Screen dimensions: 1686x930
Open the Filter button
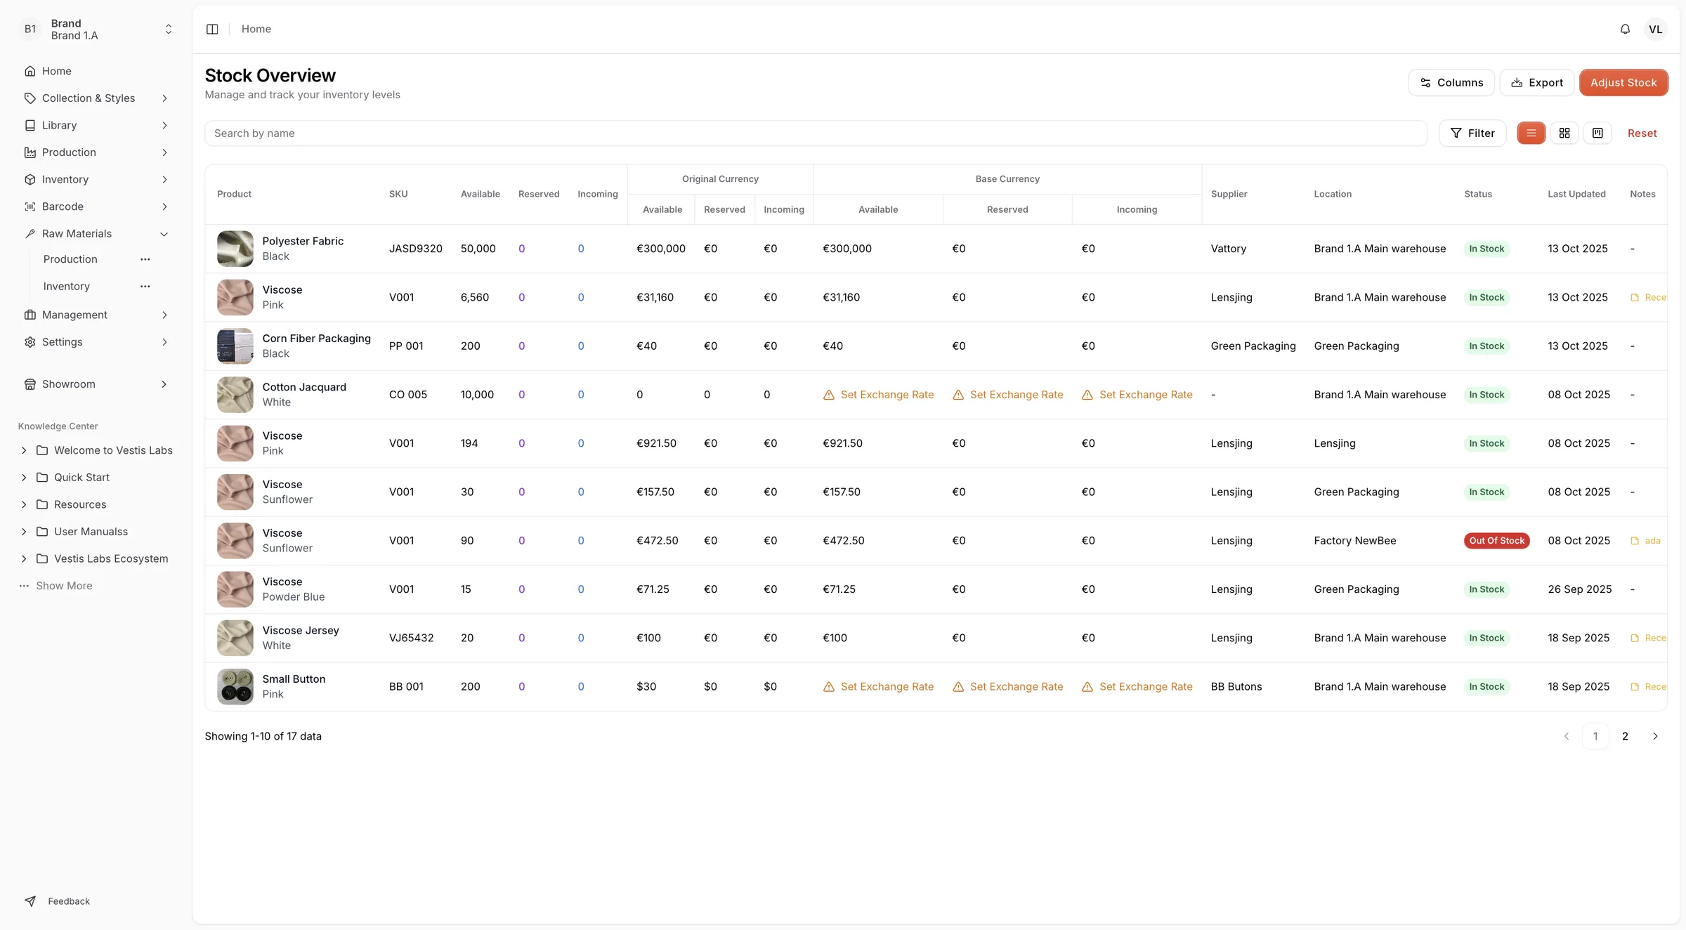click(1472, 133)
